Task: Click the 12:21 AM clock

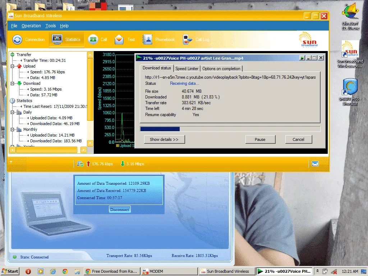Action: point(350,271)
